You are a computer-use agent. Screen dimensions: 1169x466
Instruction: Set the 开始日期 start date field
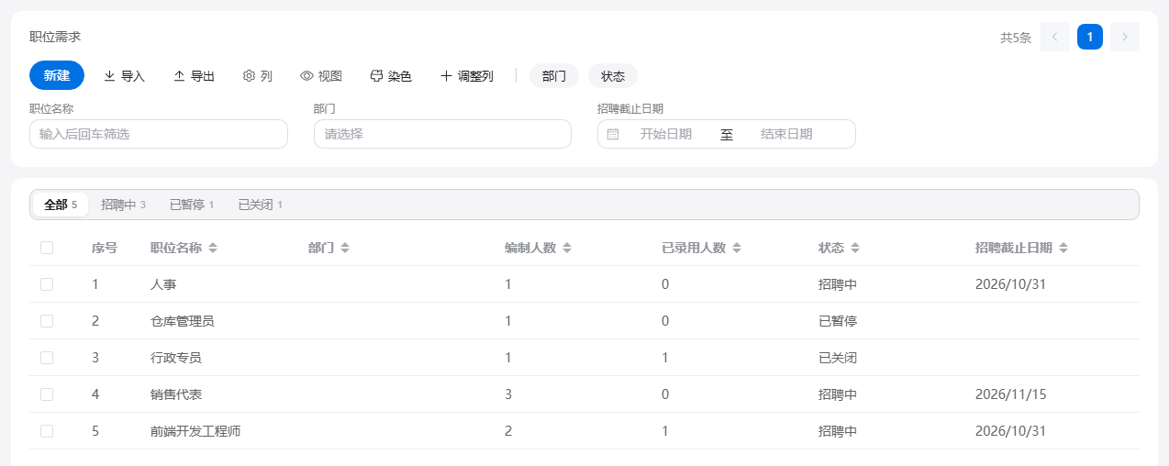click(x=666, y=134)
